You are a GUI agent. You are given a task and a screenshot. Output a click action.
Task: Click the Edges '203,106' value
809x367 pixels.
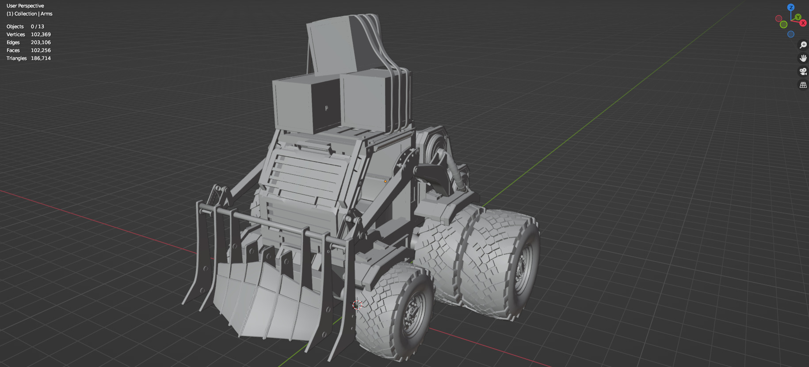(x=41, y=42)
